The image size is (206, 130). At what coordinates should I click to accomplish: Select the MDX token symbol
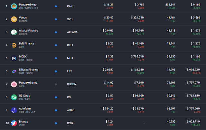pyautogui.click(x=70, y=58)
